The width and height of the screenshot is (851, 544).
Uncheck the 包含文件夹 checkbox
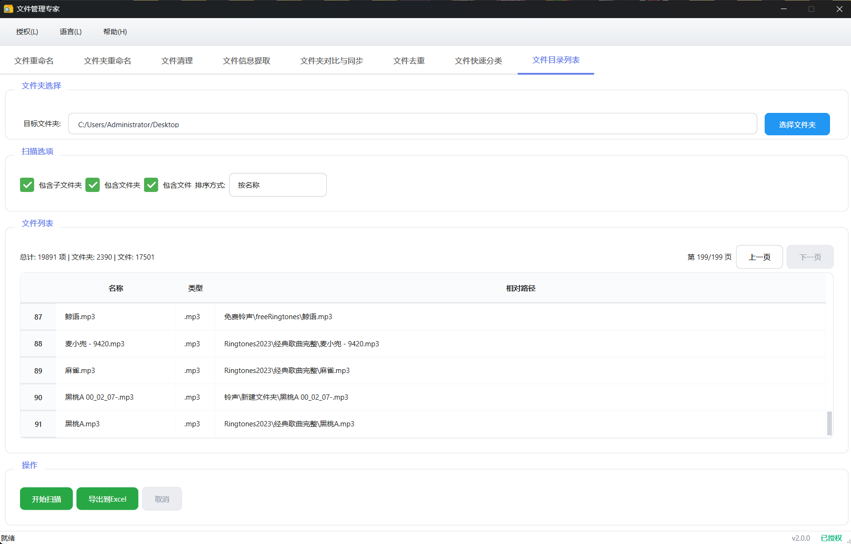(x=93, y=185)
